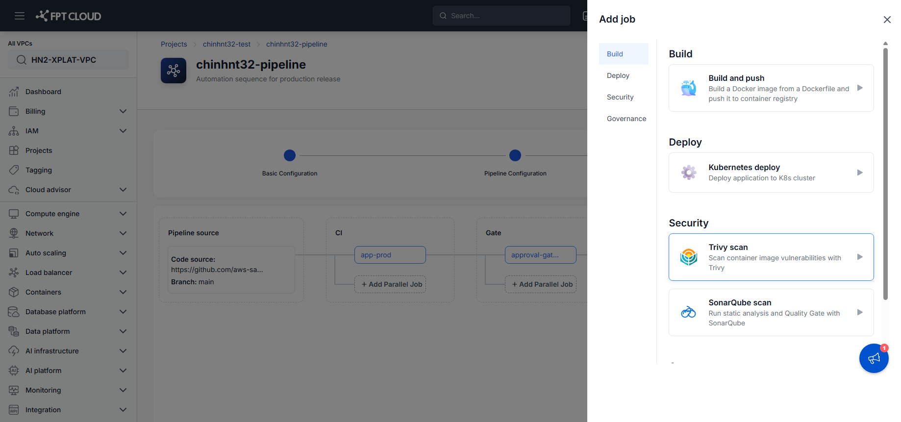Expand the Cloud advisor chevron
The width and height of the screenshot is (901, 422).
pos(123,190)
